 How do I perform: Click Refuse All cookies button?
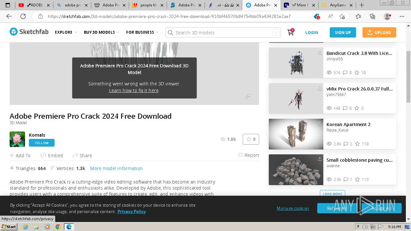point(337,208)
